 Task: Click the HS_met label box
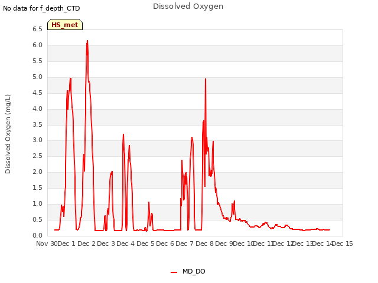coord(65,25)
